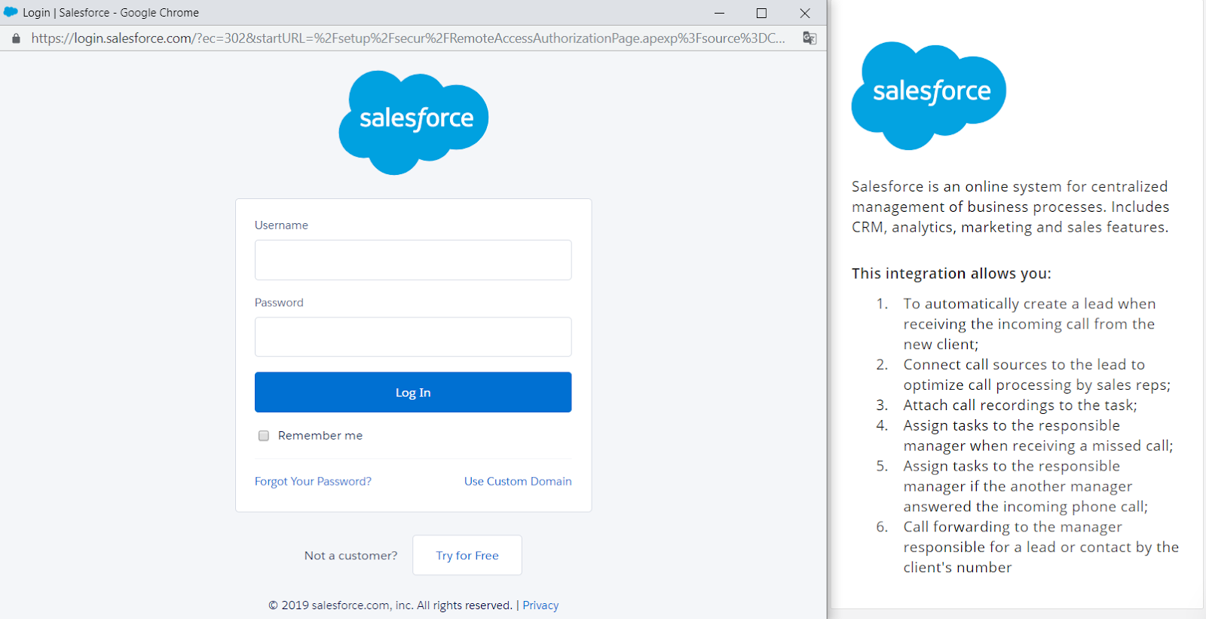Viewport: 1206px width, 619px height.
Task: Open the Use Custom Domain link
Action: click(518, 481)
